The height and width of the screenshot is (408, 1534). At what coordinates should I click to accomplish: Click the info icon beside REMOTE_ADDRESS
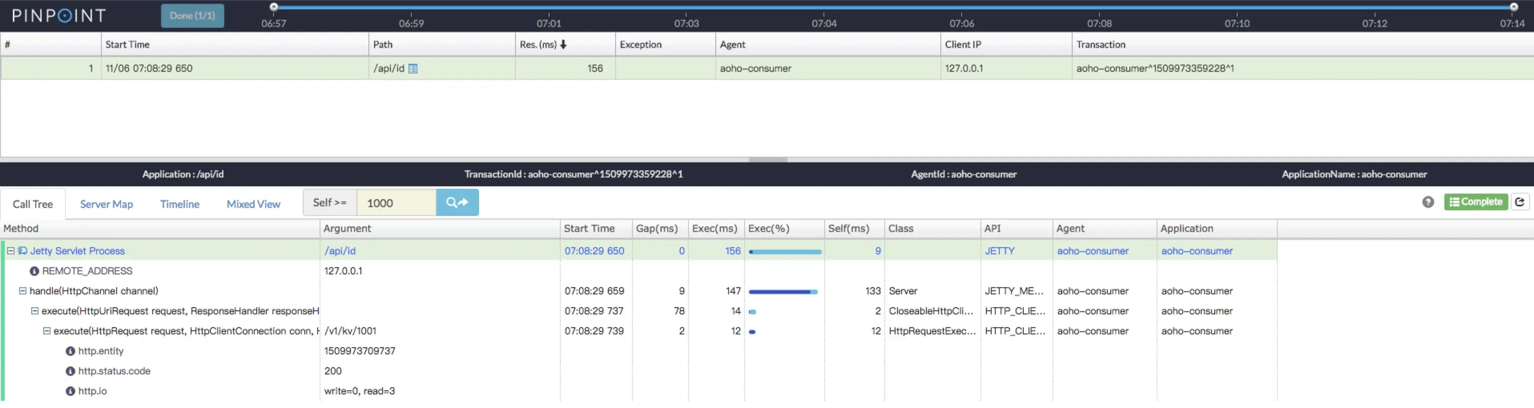click(34, 271)
